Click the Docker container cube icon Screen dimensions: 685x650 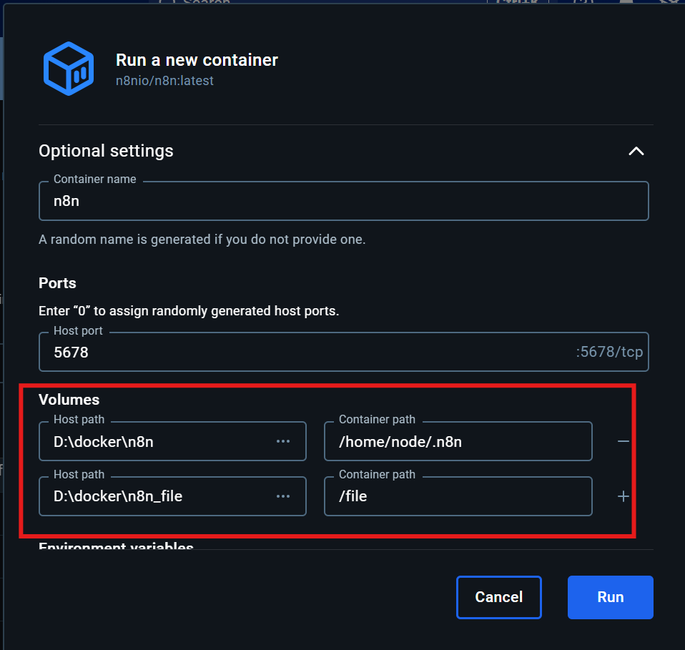coord(69,69)
